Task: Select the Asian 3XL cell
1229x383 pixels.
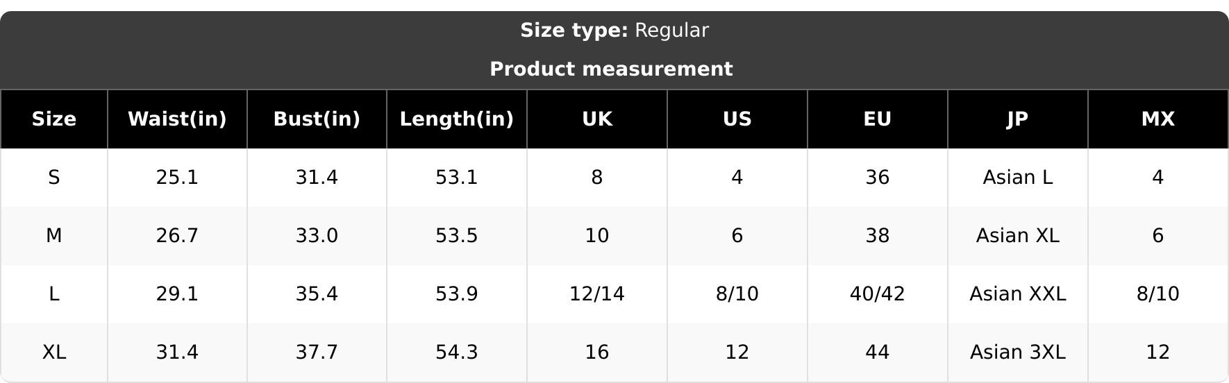Action: click(x=1018, y=352)
